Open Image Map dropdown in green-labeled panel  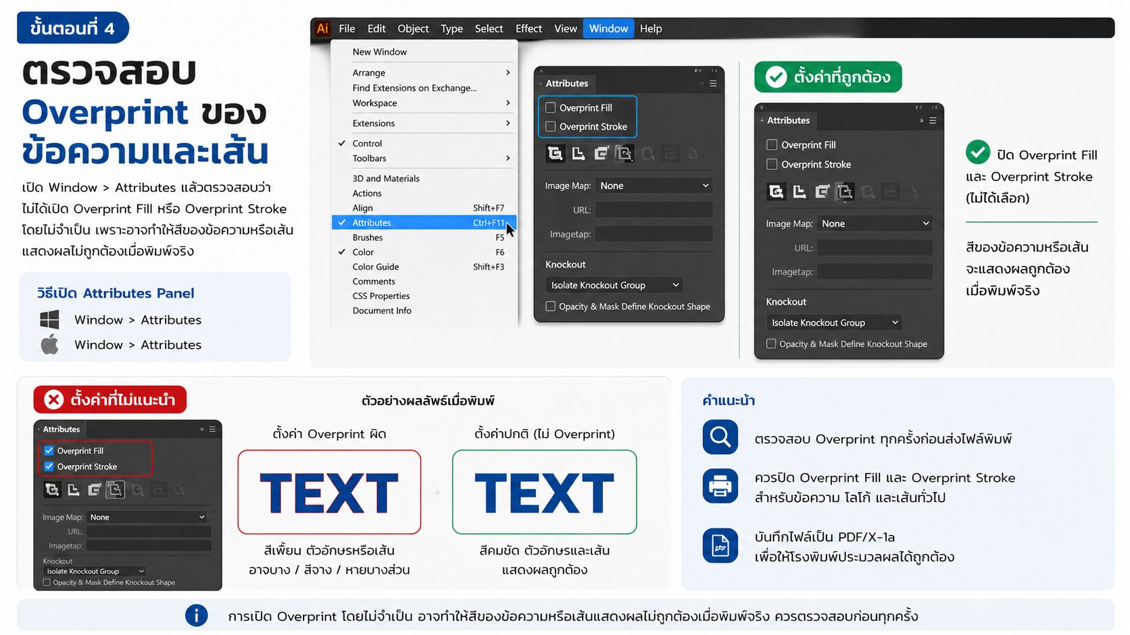tap(875, 223)
